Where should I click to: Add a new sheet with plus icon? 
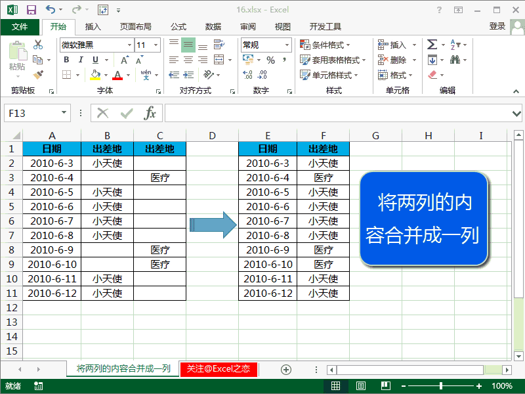click(286, 369)
